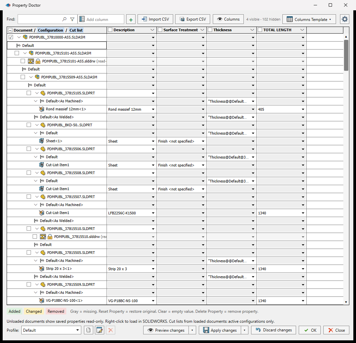The height and width of the screenshot is (343, 356).
Task: Collapse the PDMPUBL_37815507.SLDPRT node
Action: point(37,197)
